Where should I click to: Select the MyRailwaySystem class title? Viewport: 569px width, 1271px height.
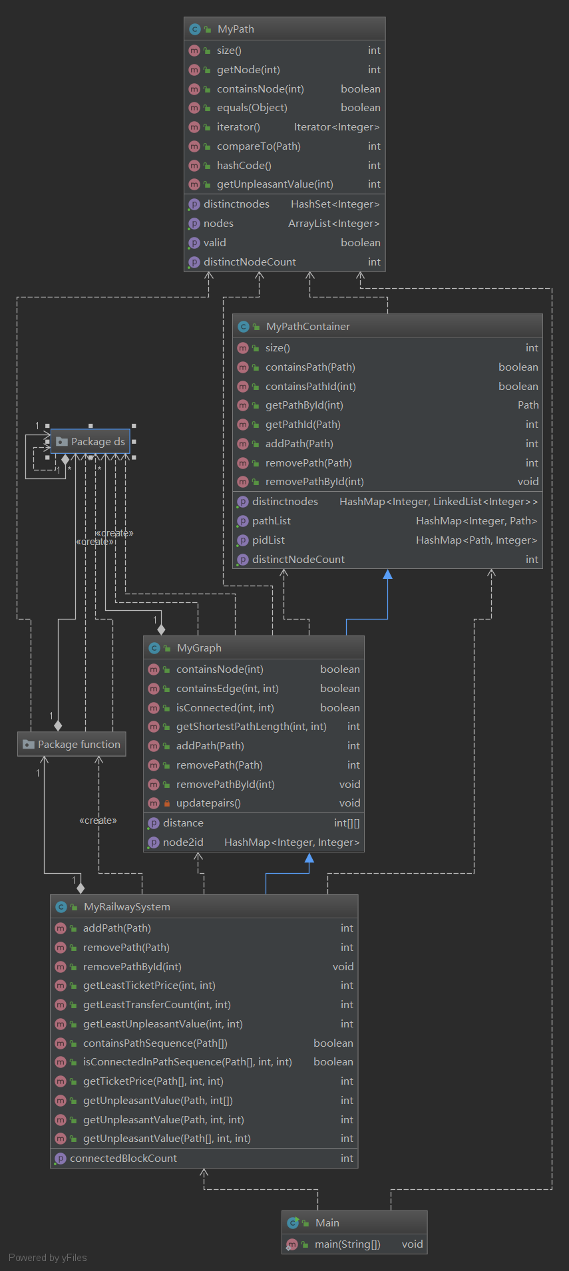(x=127, y=907)
